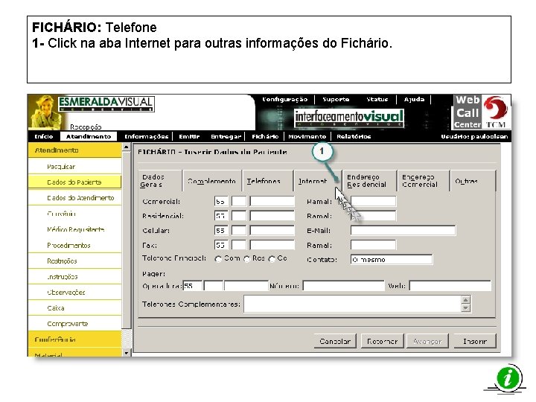This screenshot has height=402, width=536.
Task: Click the Pager Número field
Action: coord(343,286)
